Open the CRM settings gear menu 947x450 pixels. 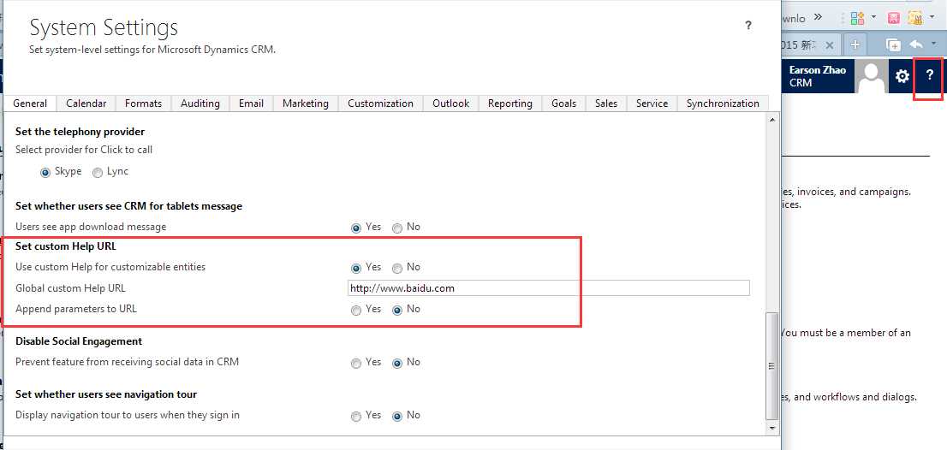902,76
